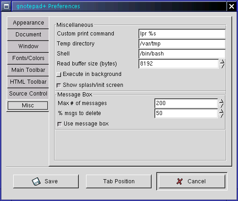This screenshot has width=238, height=201.
Task: Decrease Read buffer size with down arrow
Action: [x=222, y=66]
